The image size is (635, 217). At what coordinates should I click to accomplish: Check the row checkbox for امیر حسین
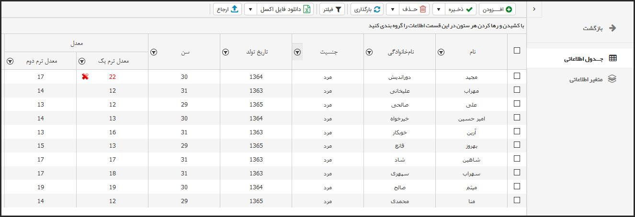pyautogui.click(x=517, y=117)
